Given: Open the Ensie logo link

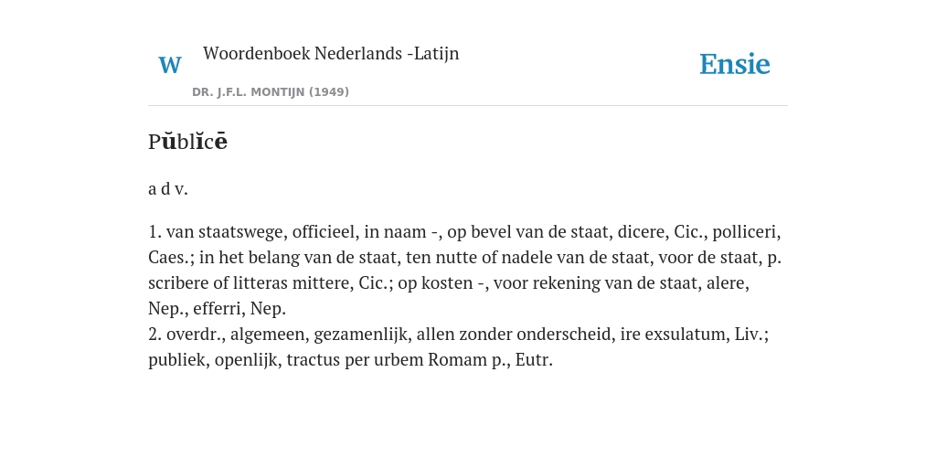Looking at the screenshot, I should click(734, 64).
